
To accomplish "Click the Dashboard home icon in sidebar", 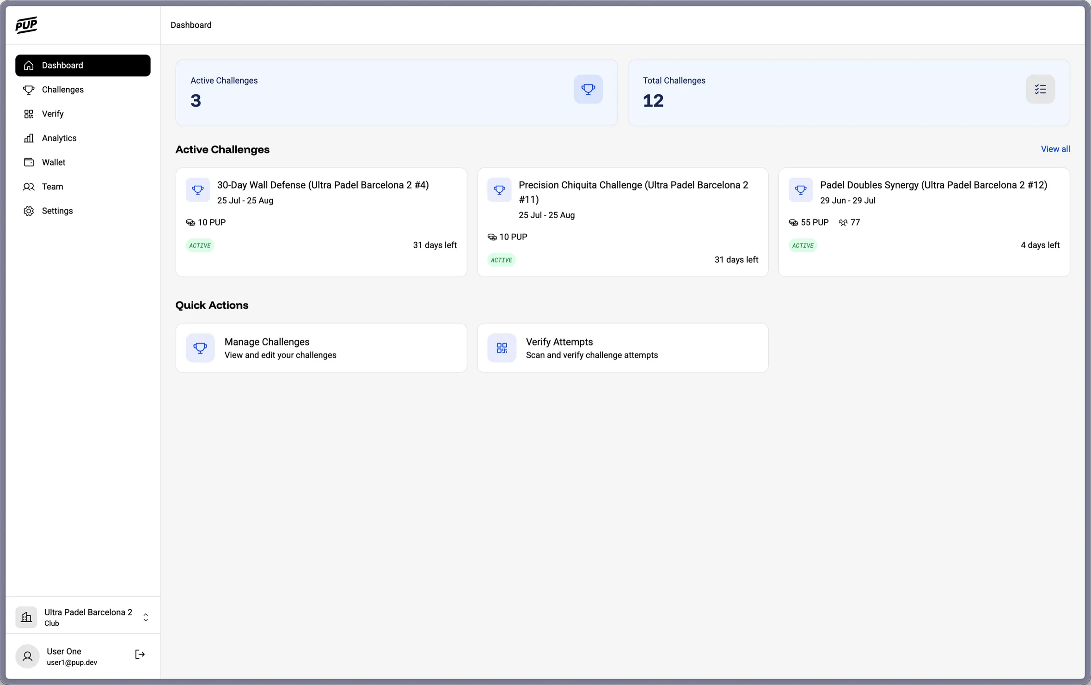I will [x=29, y=66].
